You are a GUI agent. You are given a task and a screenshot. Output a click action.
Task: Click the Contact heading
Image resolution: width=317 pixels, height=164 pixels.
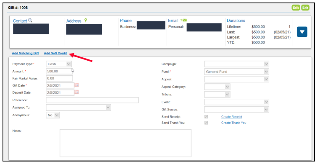(20, 21)
